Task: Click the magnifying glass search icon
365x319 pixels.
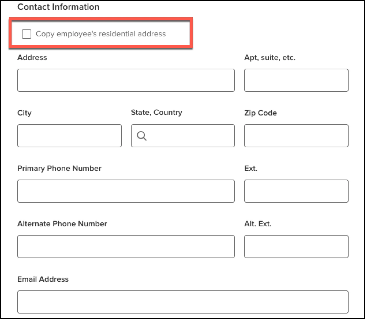Action: (142, 136)
